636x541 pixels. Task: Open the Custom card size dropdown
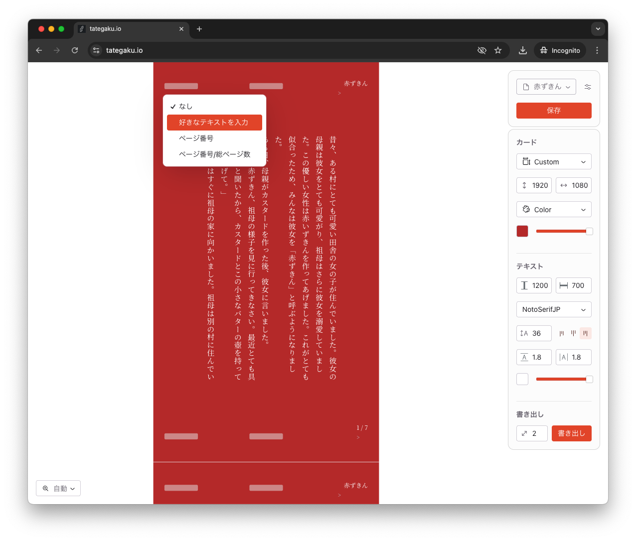(x=554, y=161)
